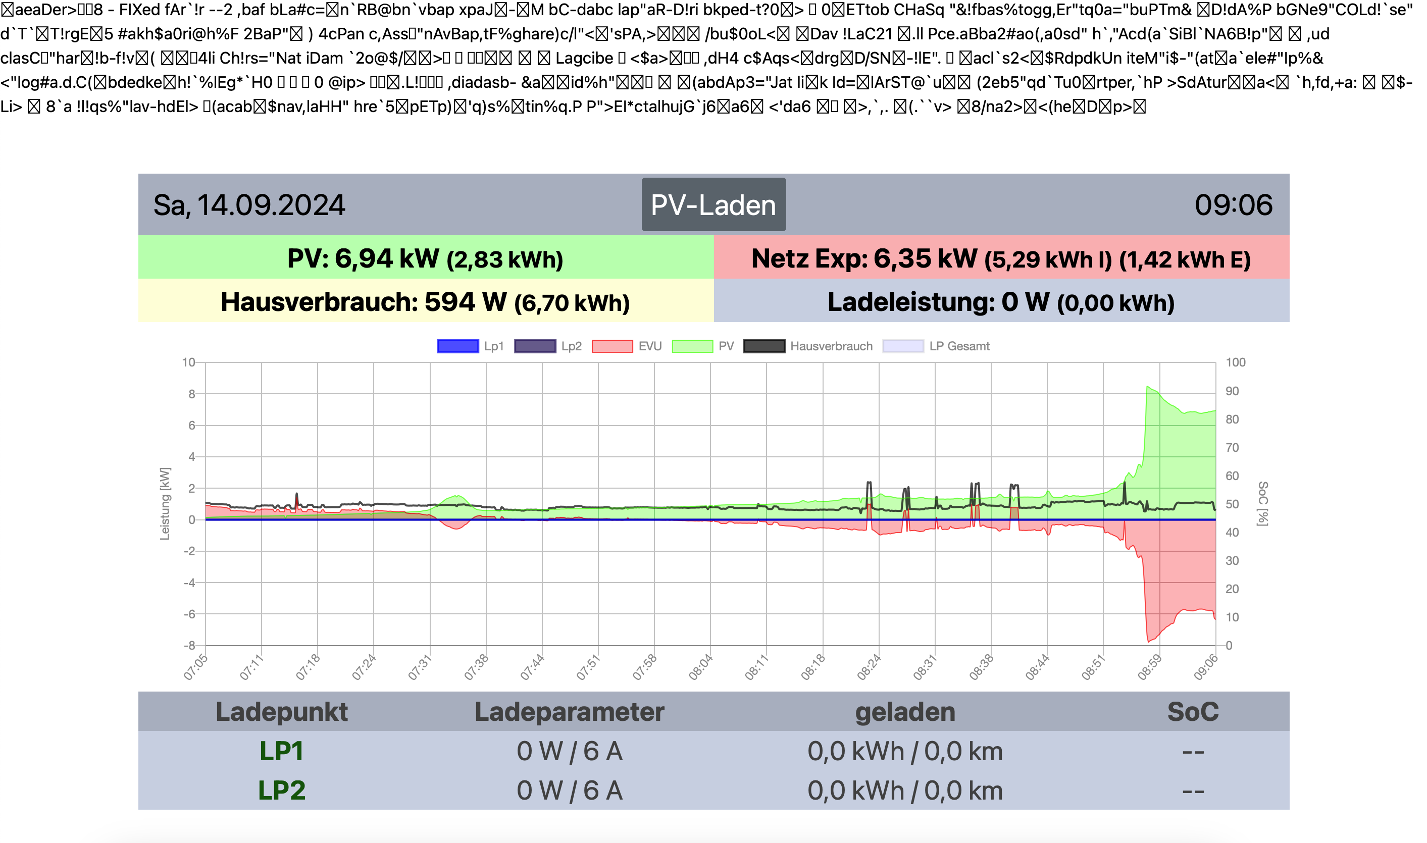Click the LP1 charge point label
Image resolution: width=1427 pixels, height=843 pixels.
[x=281, y=751]
